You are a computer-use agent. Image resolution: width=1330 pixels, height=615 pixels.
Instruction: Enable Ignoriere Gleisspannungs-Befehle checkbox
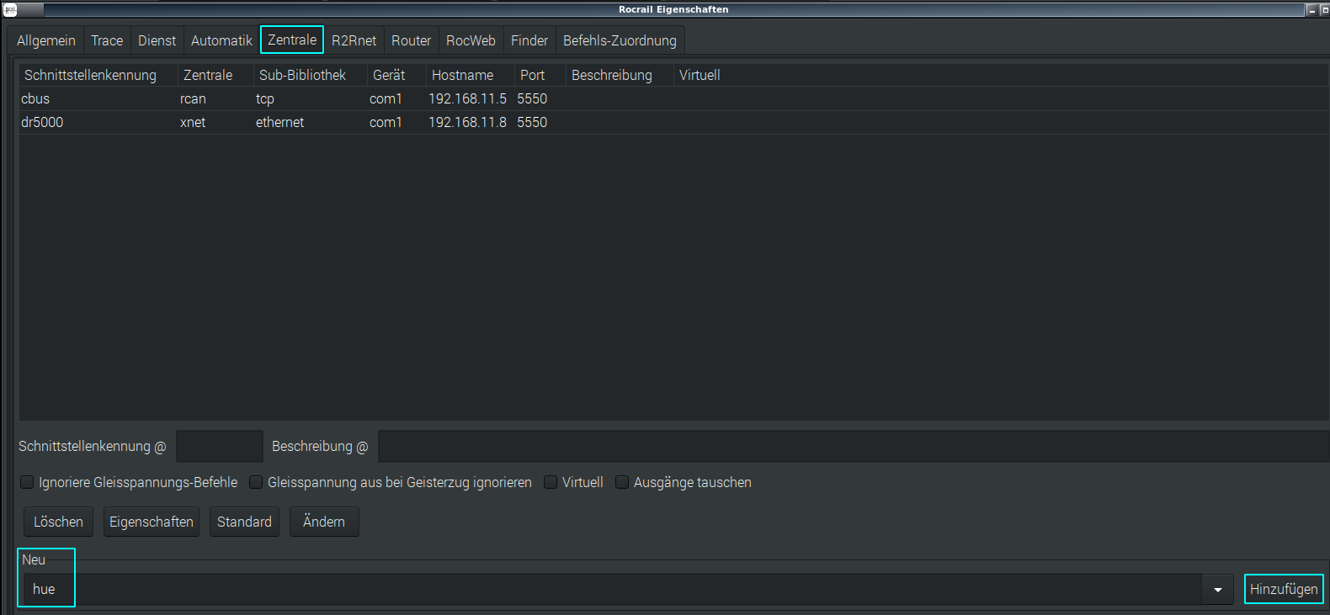point(28,482)
